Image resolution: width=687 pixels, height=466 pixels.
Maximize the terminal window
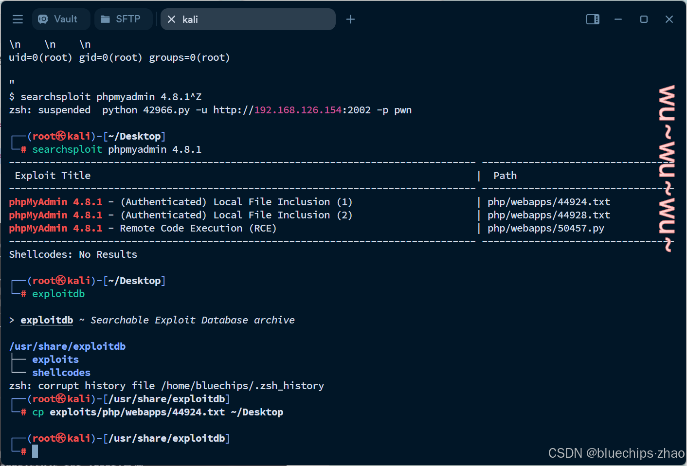tap(644, 19)
